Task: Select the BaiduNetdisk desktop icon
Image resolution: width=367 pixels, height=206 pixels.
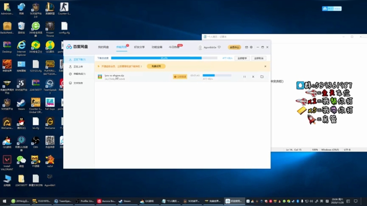Action: coord(7,28)
